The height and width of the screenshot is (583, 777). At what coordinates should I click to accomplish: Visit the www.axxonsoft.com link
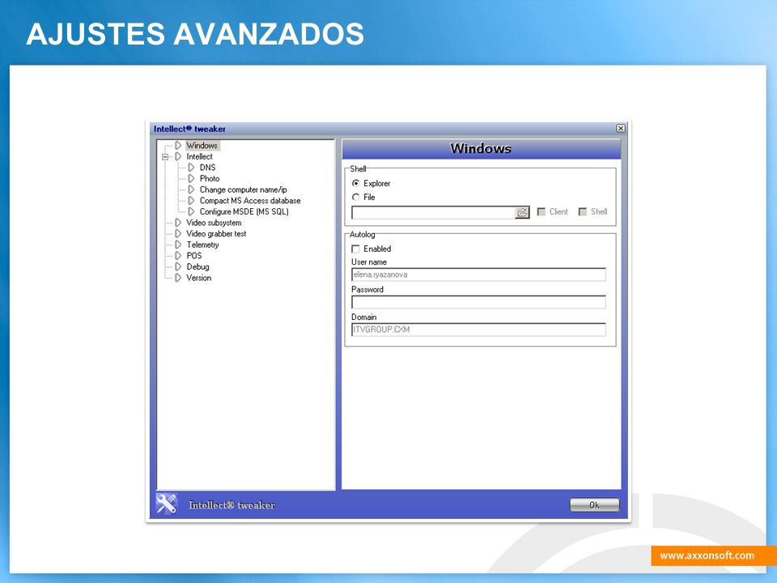click(707, 555)
